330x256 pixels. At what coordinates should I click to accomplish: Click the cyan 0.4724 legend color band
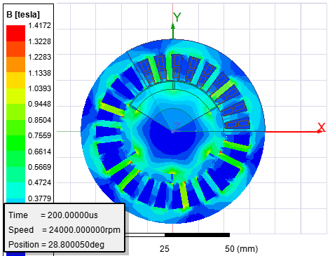tap(15, 190)
